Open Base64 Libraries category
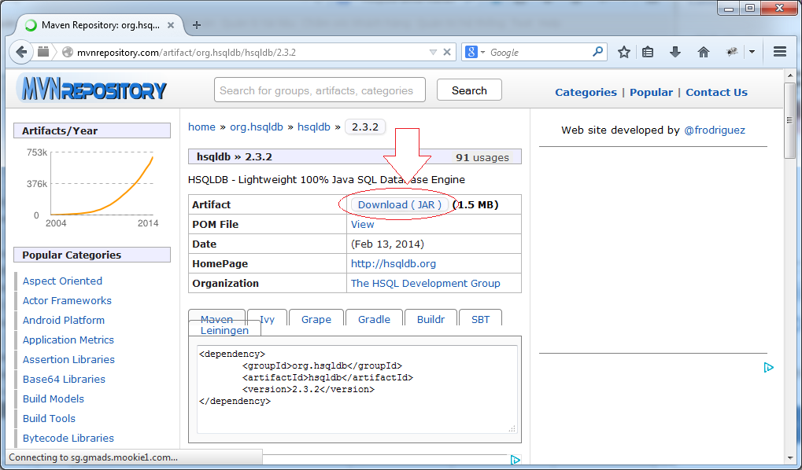 point(64,380)
